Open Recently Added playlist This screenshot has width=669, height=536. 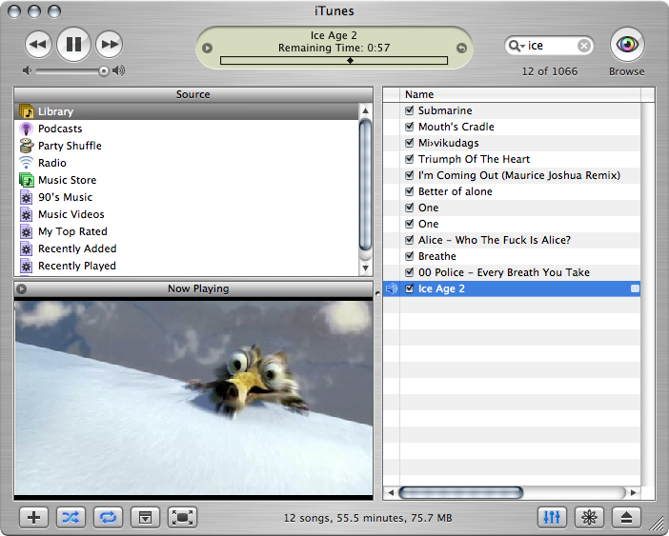(x=188, y=248)
